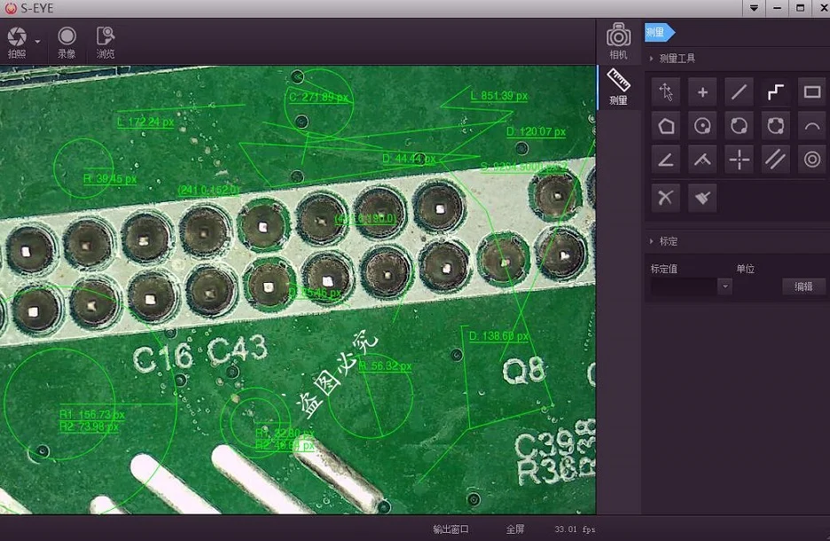This screenshot has height=541, width=830.
Task: Choose the rectangle measurement tool
Action: (811, 92)
